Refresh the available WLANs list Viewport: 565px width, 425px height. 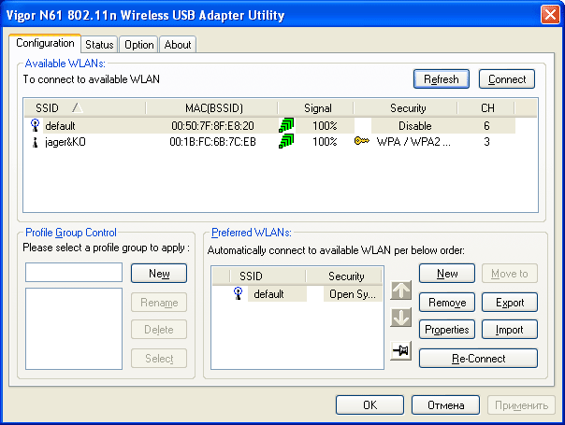pos(442,78)
